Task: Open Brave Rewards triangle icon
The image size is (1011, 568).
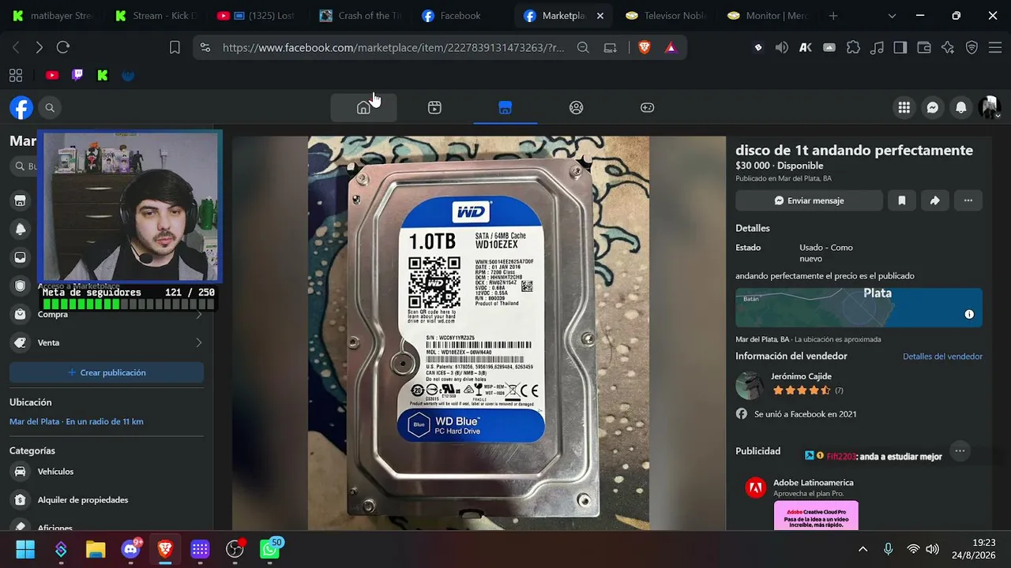Action: 671,47
